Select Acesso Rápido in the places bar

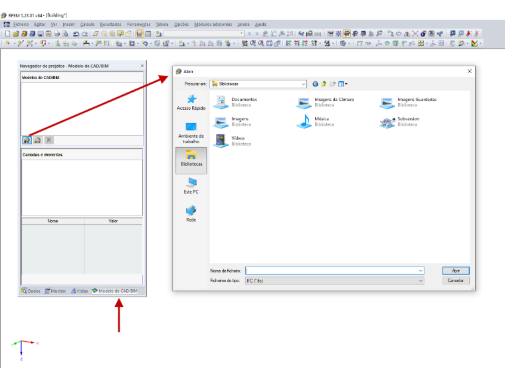[x=191, y=102]
